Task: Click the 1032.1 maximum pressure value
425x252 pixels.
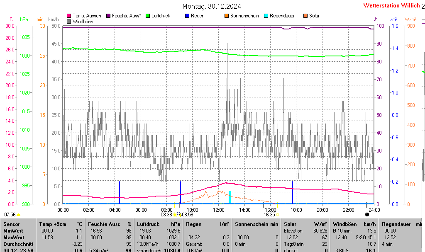Action: (173, 237)
